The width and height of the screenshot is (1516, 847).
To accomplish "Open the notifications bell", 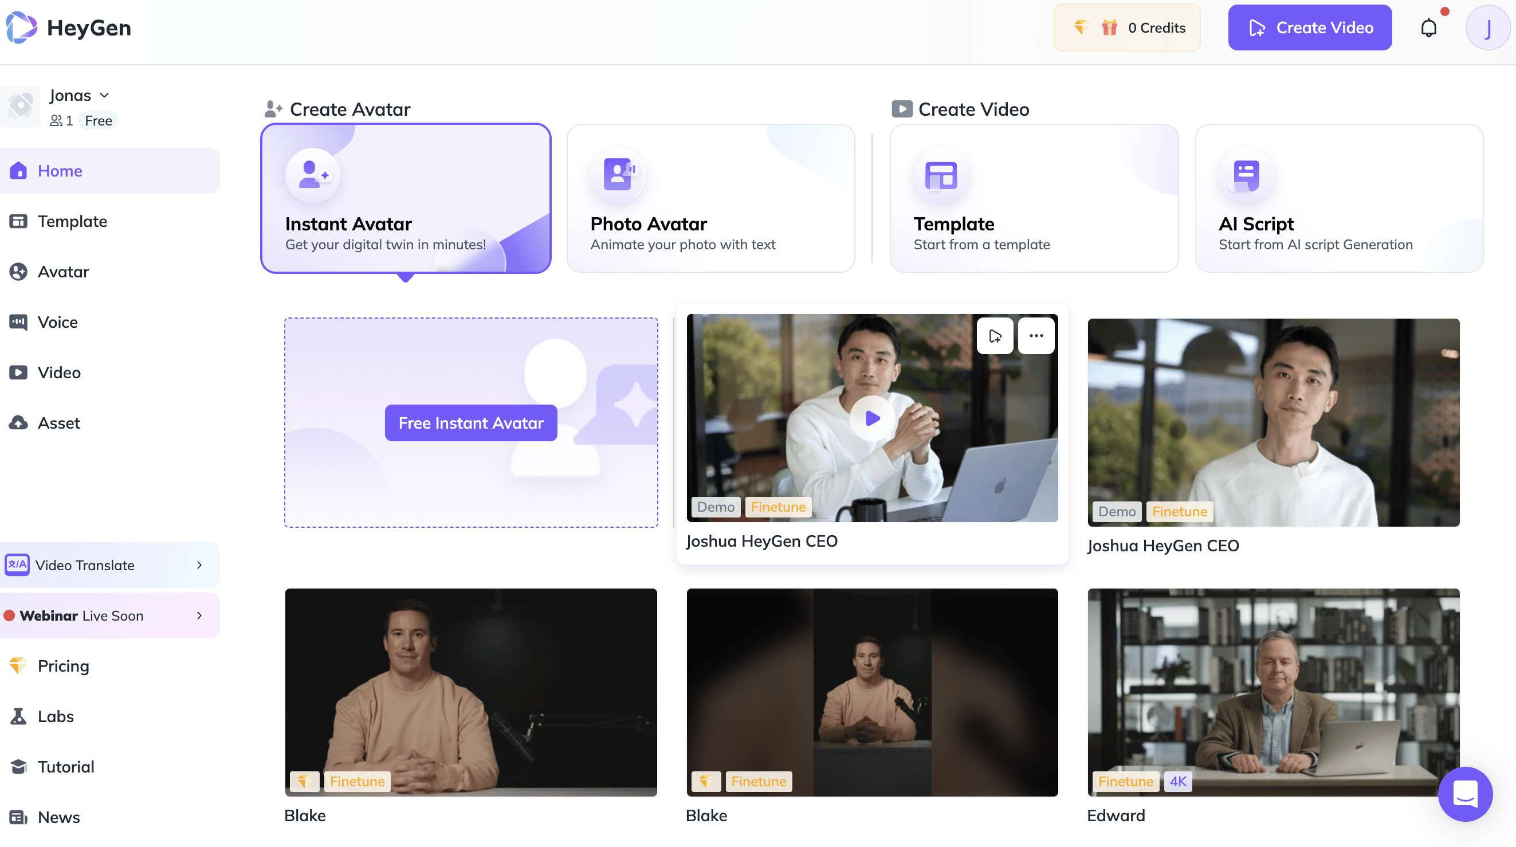I will click(1428, 28).
